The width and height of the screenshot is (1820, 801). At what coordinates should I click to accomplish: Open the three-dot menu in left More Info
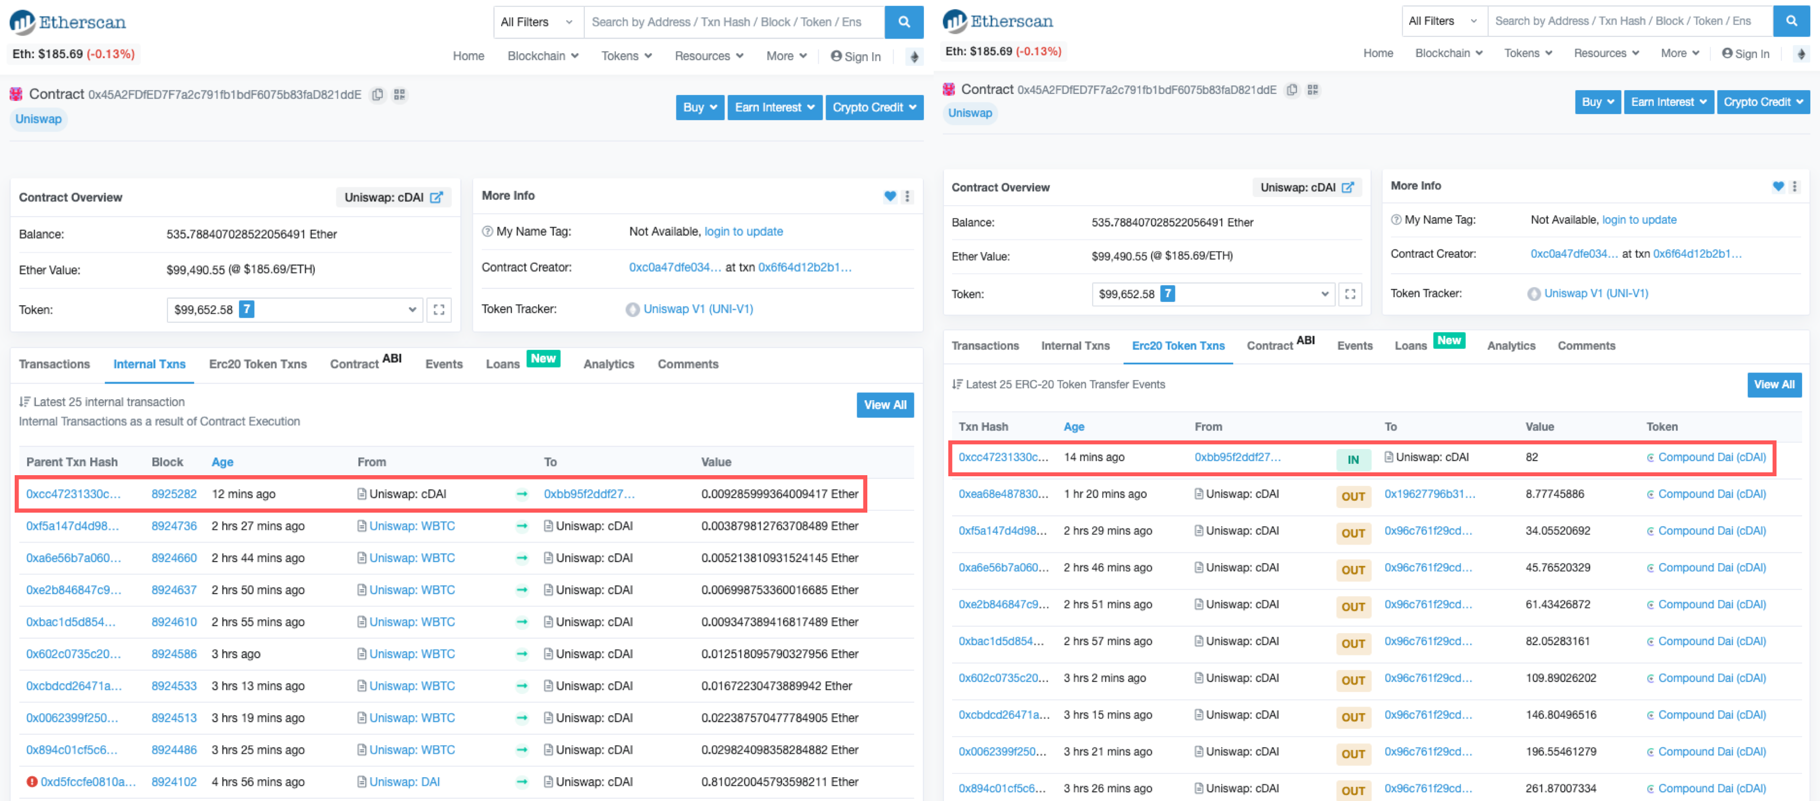pos(908,197)
